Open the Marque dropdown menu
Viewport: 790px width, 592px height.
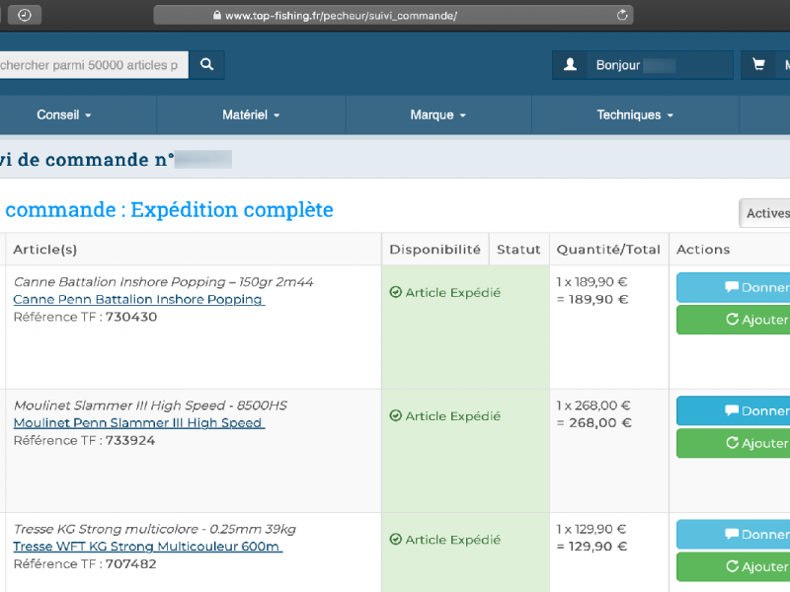[x=438, y=115]
